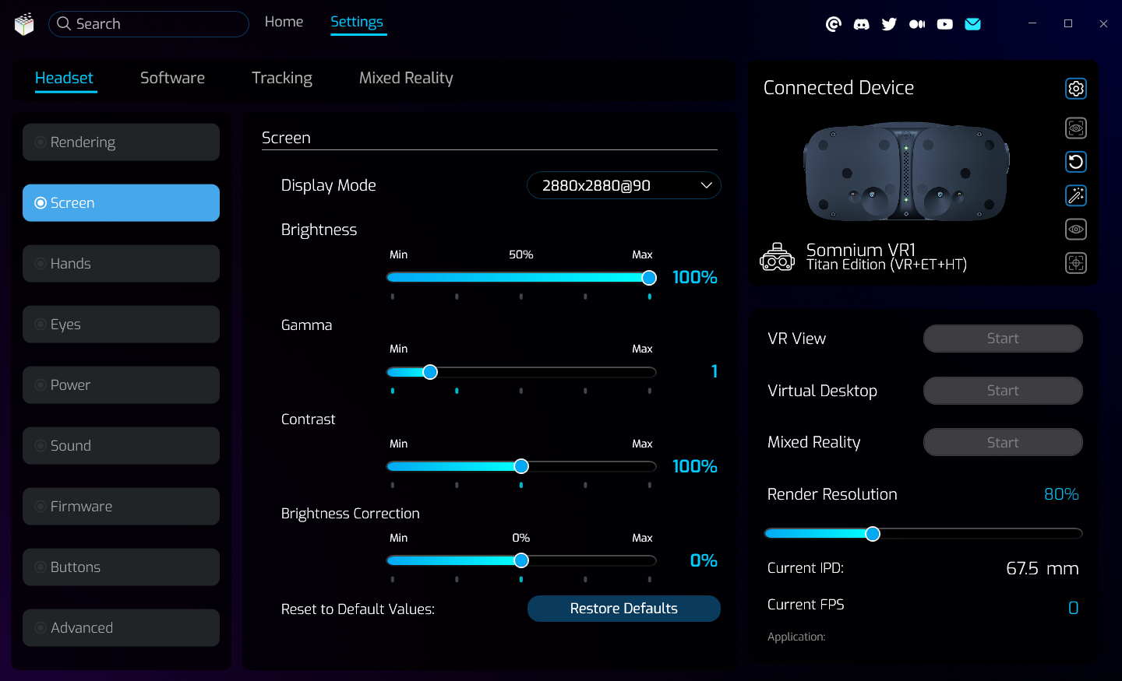Screen dimensions: 1122x681
Task: Select the Screen category
Action: [121, 203]
